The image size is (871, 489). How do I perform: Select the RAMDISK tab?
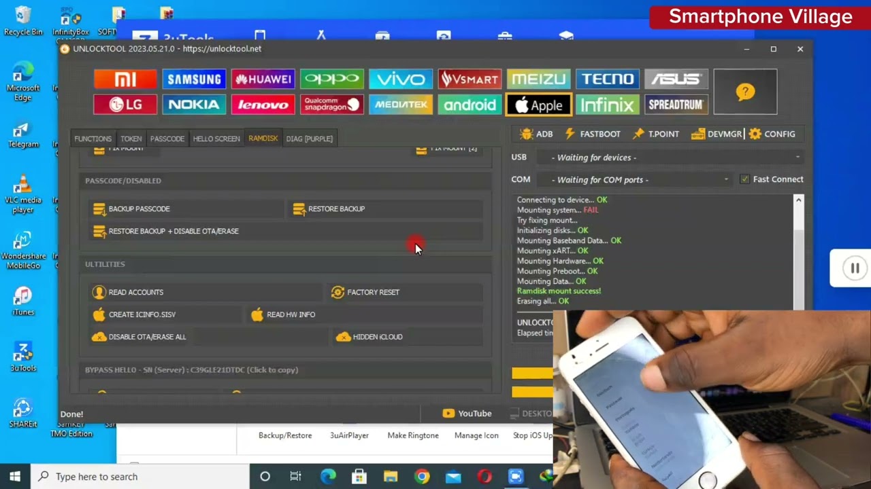click(263, 139)
